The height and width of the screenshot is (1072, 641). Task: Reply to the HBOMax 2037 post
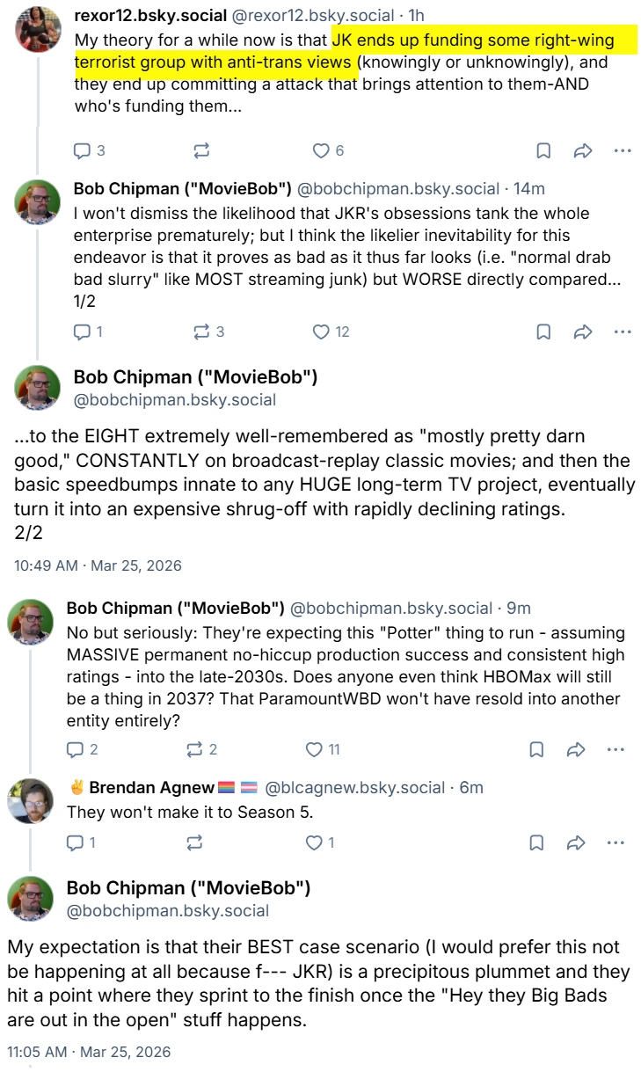(82, 749)
